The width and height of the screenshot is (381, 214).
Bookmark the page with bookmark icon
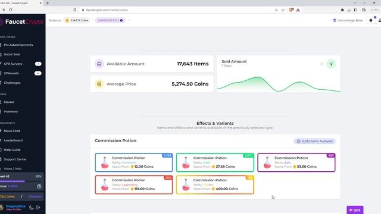tap(74, 10)
